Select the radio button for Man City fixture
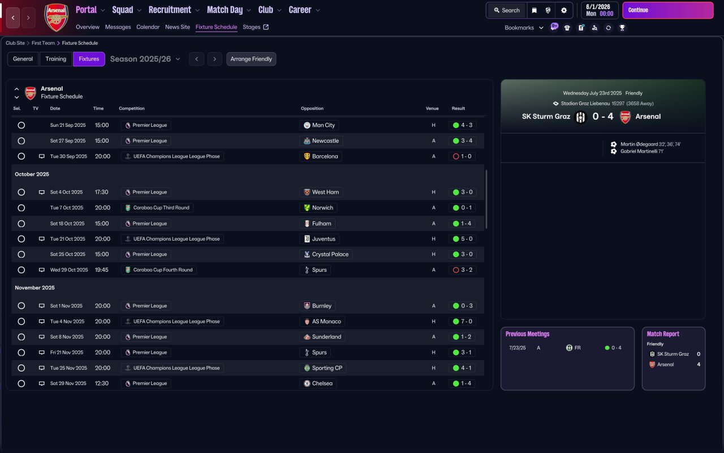 tap(21, 125)
